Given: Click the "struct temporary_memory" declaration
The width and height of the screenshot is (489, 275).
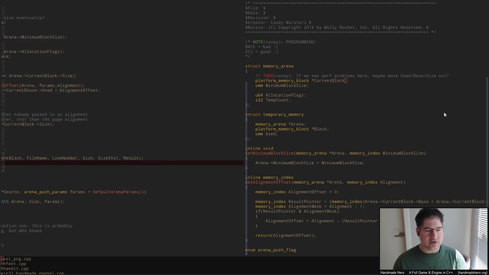Looking at the screenshot, I should 274,115.
